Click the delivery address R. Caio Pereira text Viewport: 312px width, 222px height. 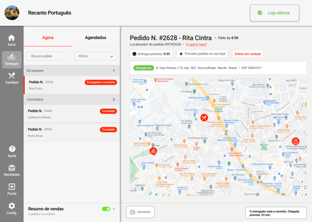[196, 68]
